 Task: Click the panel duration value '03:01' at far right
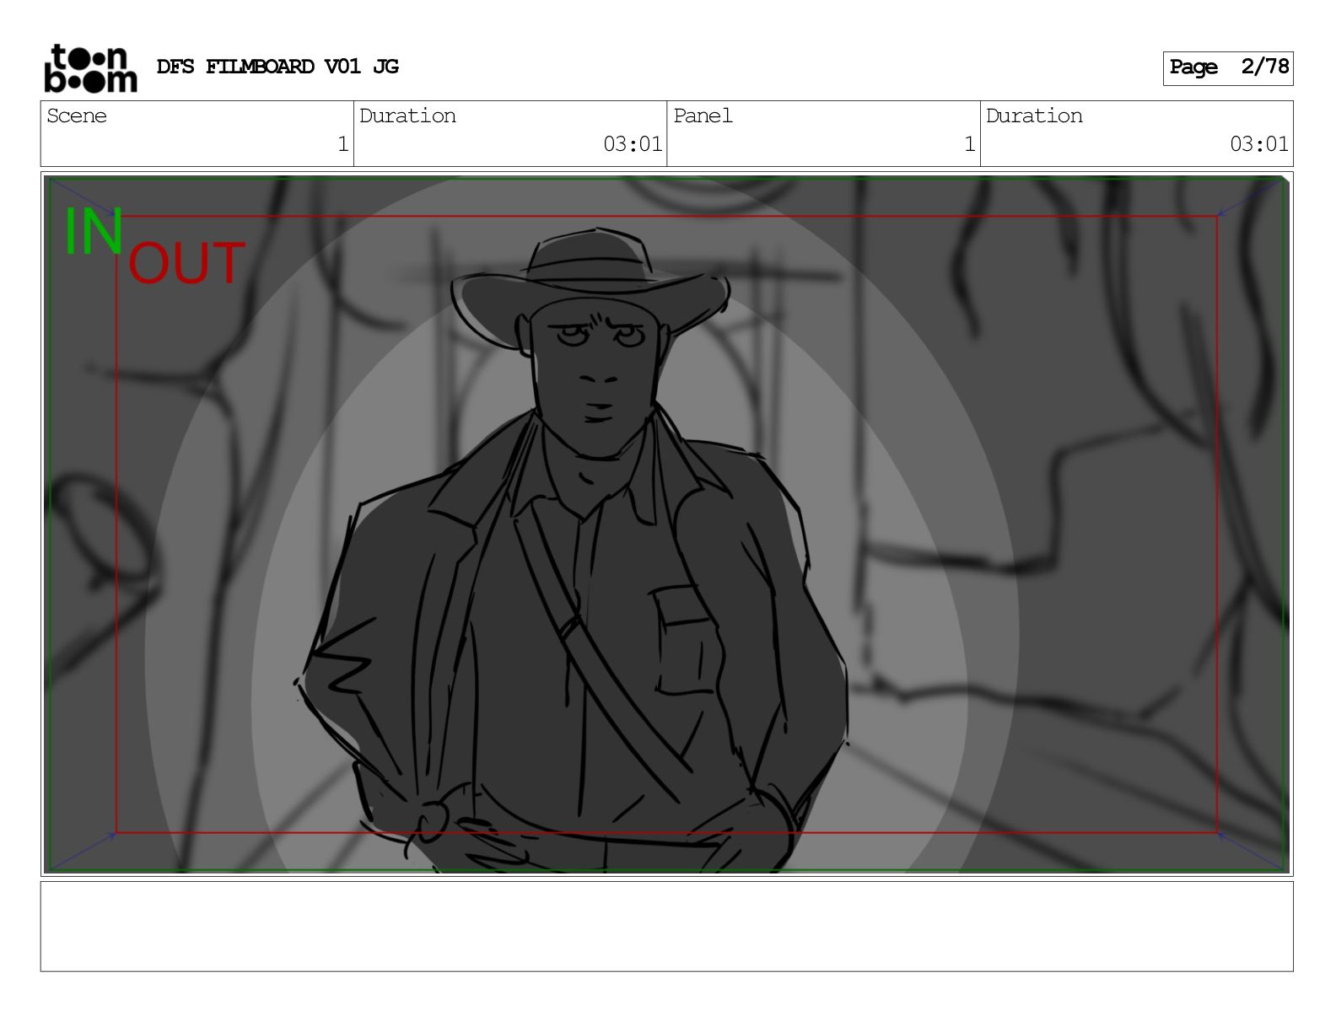tap(1259, 144)
